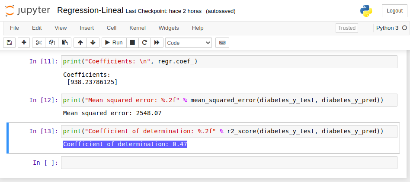Click the Regression-Lineal notebook title

(90, 10)
